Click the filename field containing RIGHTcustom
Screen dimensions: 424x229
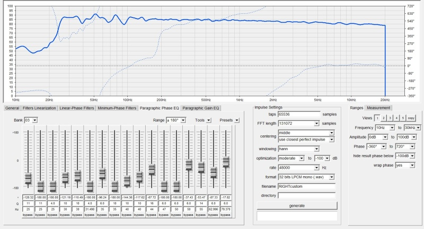pos(307,186)
